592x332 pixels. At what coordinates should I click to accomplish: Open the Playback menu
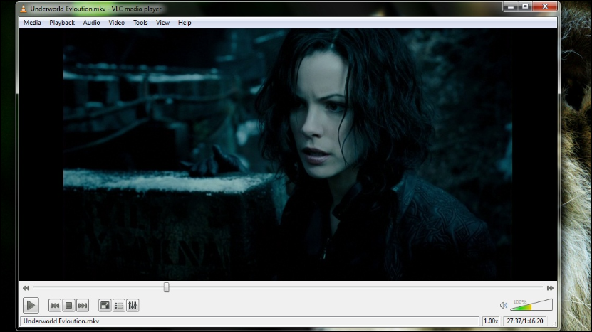click(x=62, y=23)
